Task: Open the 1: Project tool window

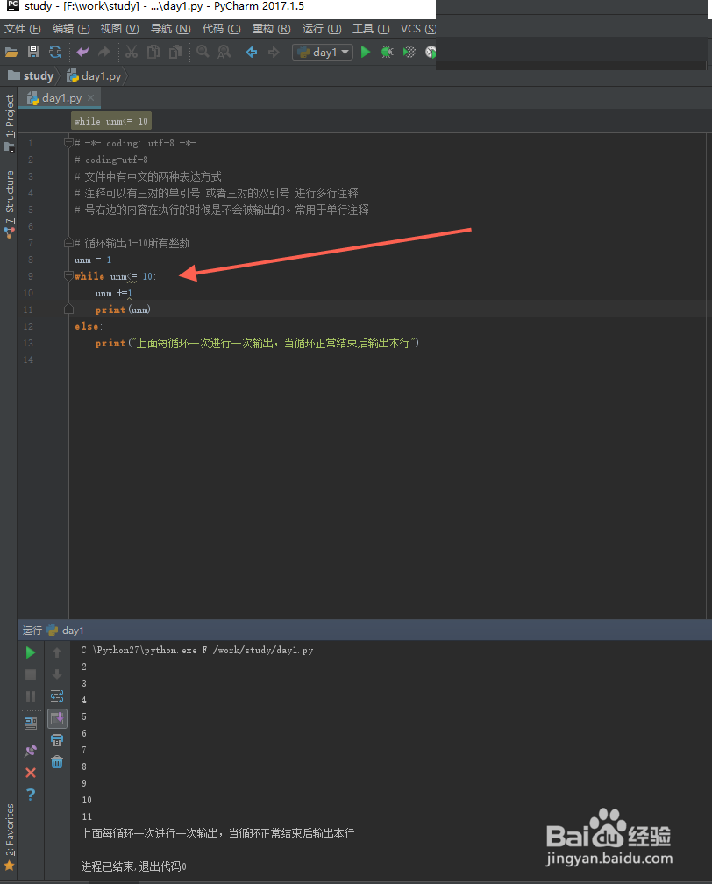Action: pyautogui.click(x=10, y=123)
